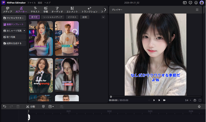Viewport: 206px width, 122px height.
Task: Open the ファイル menu
Action: tap(32, 3)
